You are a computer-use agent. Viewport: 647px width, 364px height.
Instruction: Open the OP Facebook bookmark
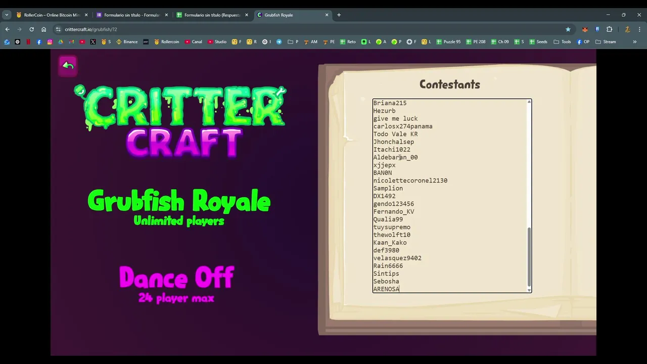(x=583, y=42)
